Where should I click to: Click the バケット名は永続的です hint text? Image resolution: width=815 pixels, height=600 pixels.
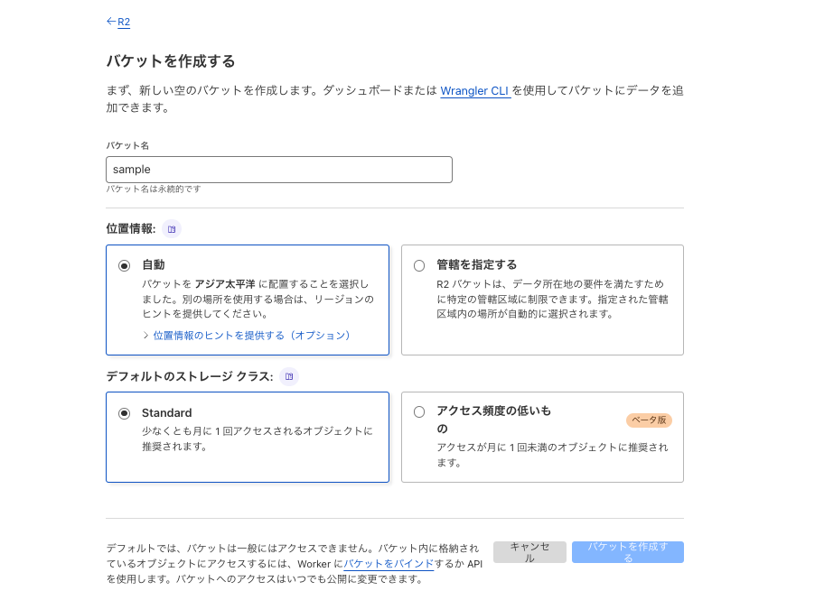click(x=154, y=189)
